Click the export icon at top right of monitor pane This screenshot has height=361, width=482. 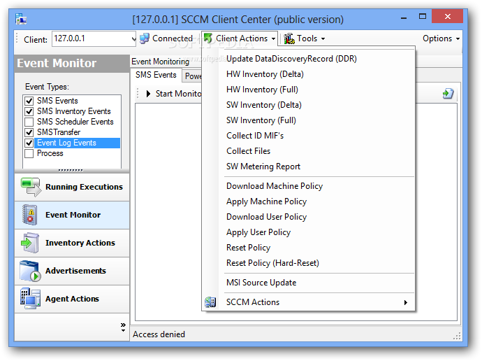(x=448, y=94)
